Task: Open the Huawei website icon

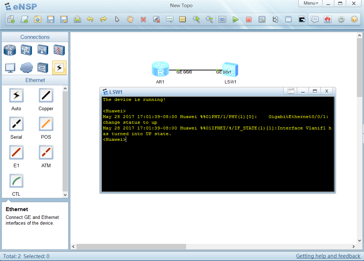Action: 328,19
